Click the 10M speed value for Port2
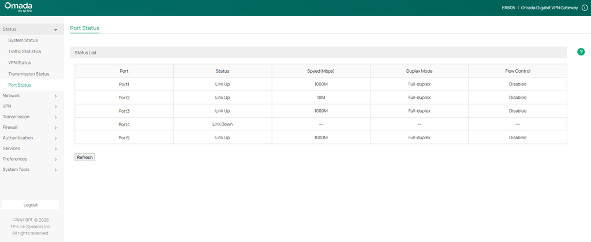 (321, 98)
